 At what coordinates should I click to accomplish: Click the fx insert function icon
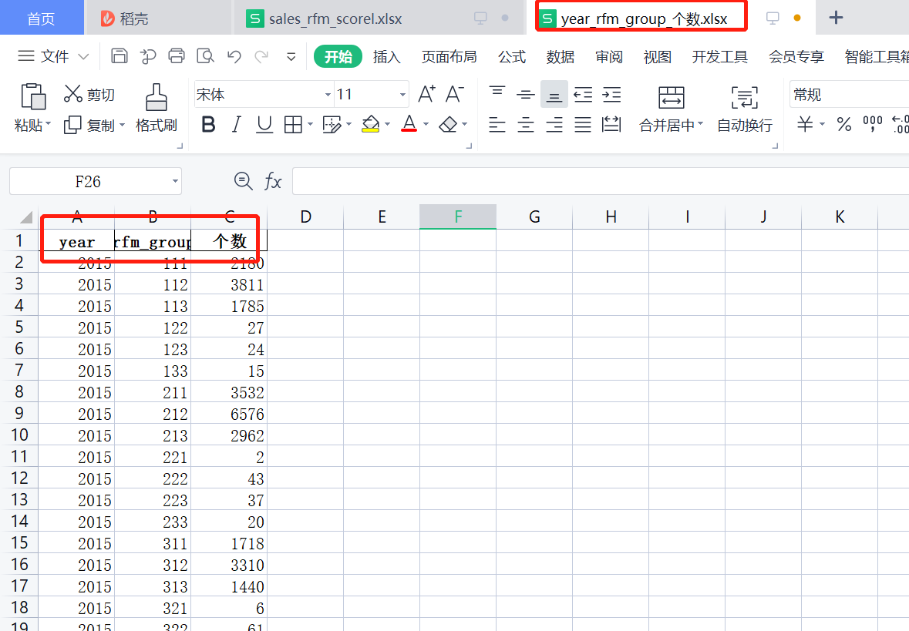(x=272, y=181)
